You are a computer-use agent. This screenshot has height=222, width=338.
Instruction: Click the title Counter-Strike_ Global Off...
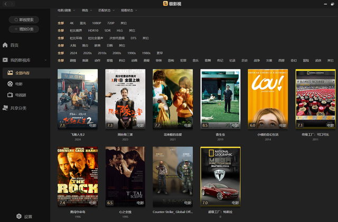pos(173,212)
